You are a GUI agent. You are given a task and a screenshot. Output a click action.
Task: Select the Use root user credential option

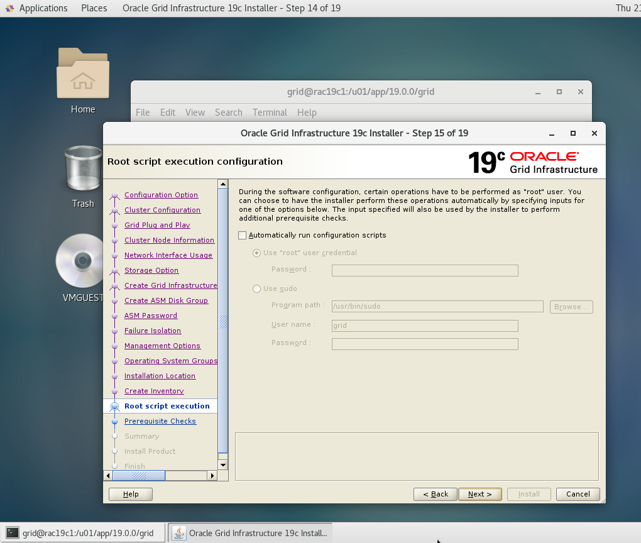click(x=256, y=253)
